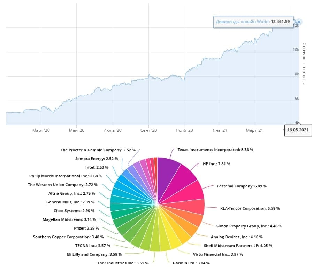Click 'Fastenal Company: 6.89 %' label
The height and width of the screenshot is (272, 313).
point(242,186)
